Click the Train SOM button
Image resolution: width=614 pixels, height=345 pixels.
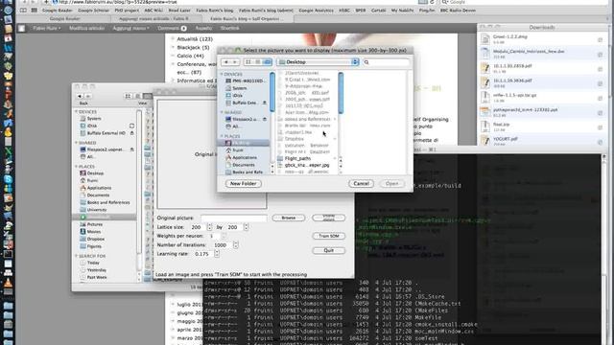(328, 236)
